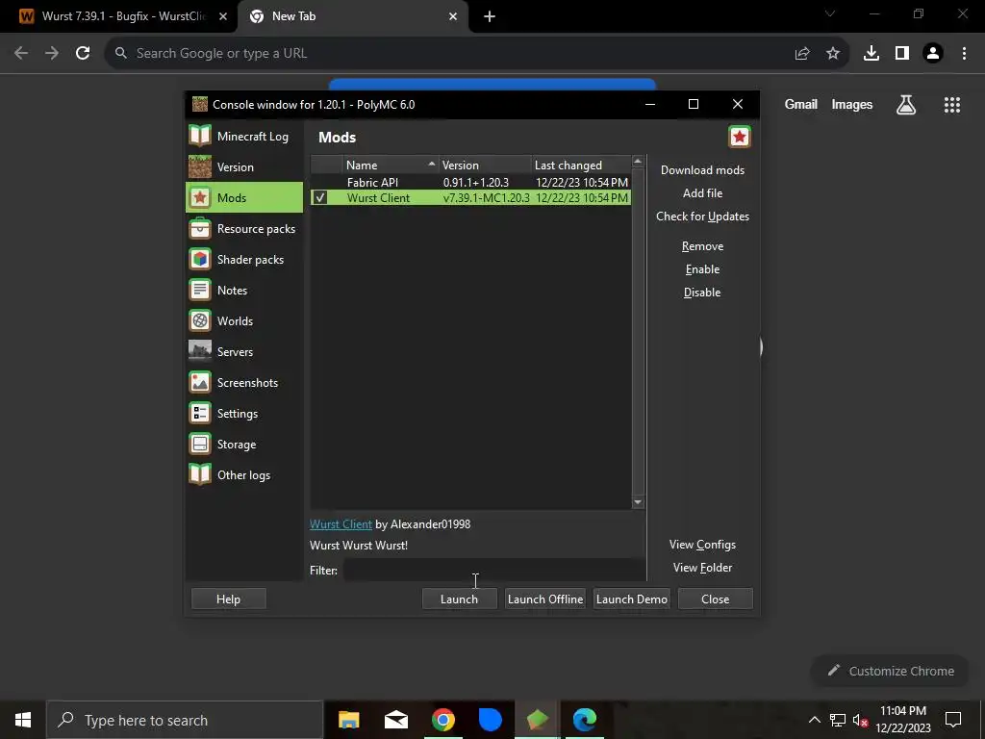This screenshot has width=985, height=739.
Task: Click Chrome reload page icon
Action: (83, 54)
